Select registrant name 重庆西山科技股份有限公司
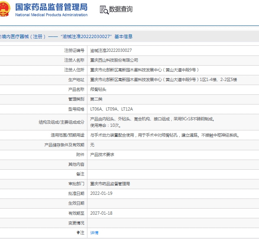The image size is (259, 241). 114,60
